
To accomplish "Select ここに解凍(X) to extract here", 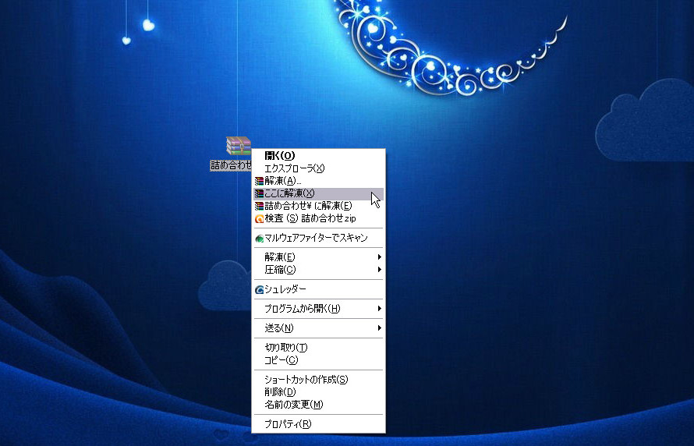I will pyautogui.click(x=318, y=193).
